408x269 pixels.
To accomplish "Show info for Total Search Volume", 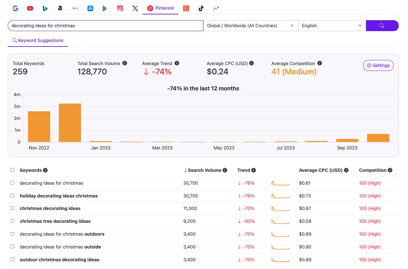I will 125,63.
